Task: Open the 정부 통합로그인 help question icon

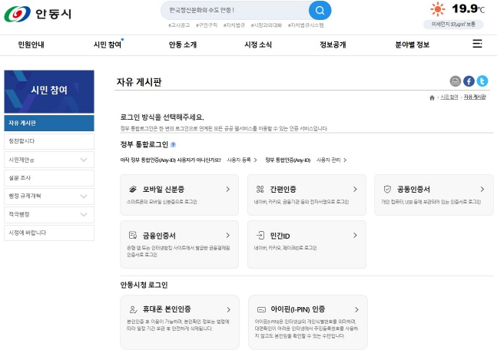Action: [x=173, y=145]
